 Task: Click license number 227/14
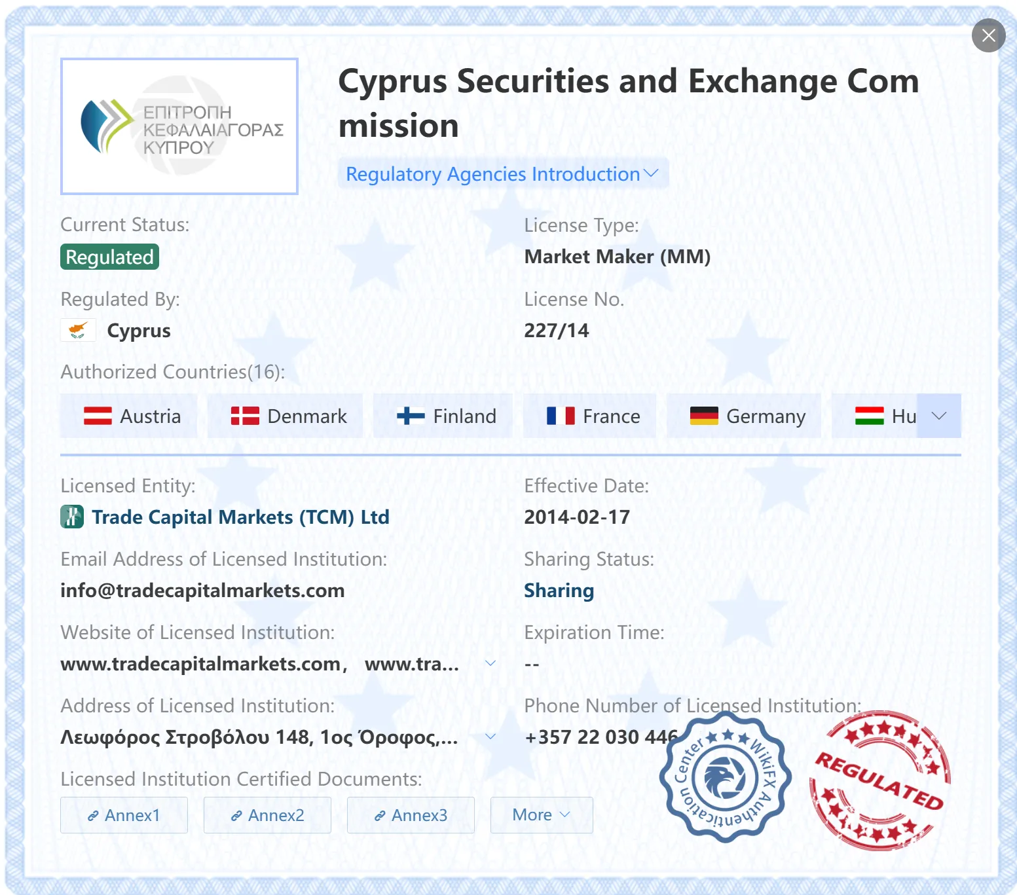[556, 330]
